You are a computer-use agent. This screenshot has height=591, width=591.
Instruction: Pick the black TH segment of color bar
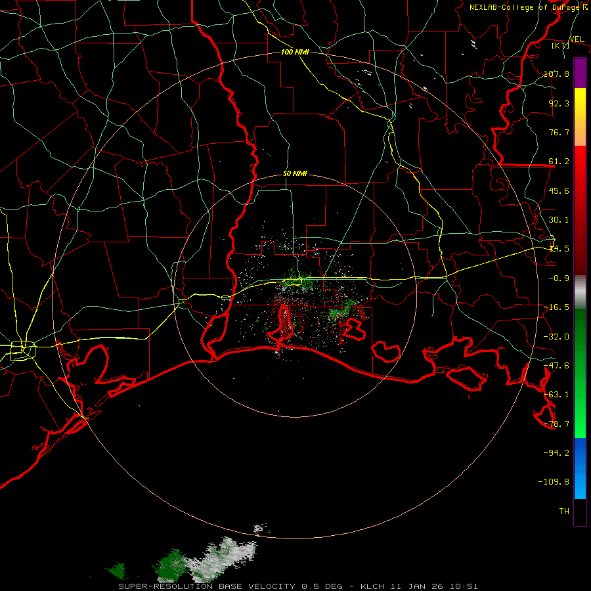coord(580,512)
